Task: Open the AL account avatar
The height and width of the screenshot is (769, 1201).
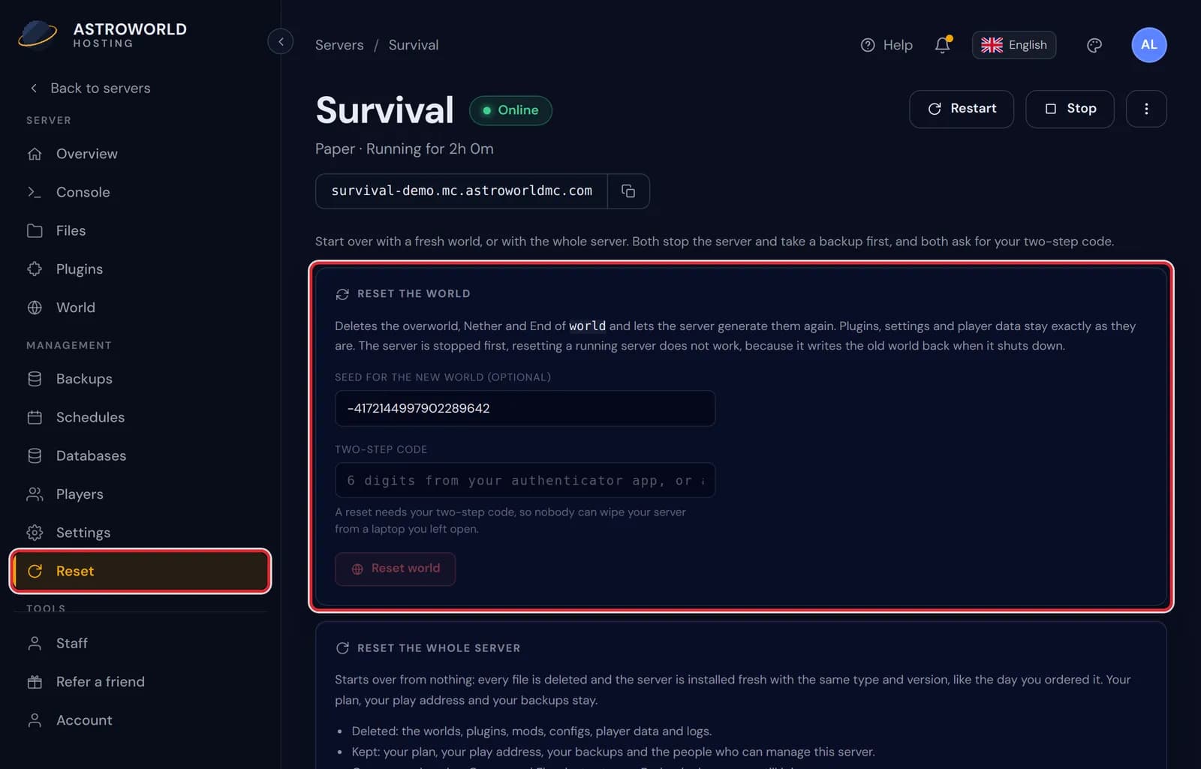Action: pyautogui.click(x=1148, y=45)
